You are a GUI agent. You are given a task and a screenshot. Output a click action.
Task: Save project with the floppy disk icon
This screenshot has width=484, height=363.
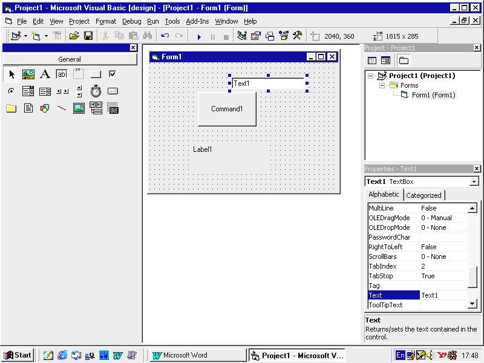point(88,36)
